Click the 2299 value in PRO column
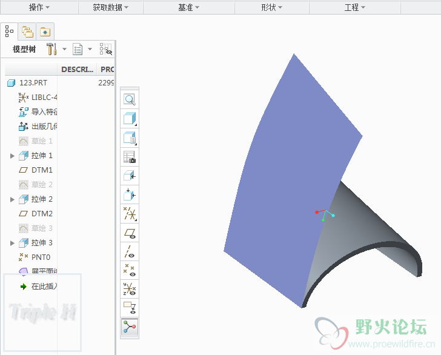The width and height of the screenshot is (441, 355). [106, 83]
